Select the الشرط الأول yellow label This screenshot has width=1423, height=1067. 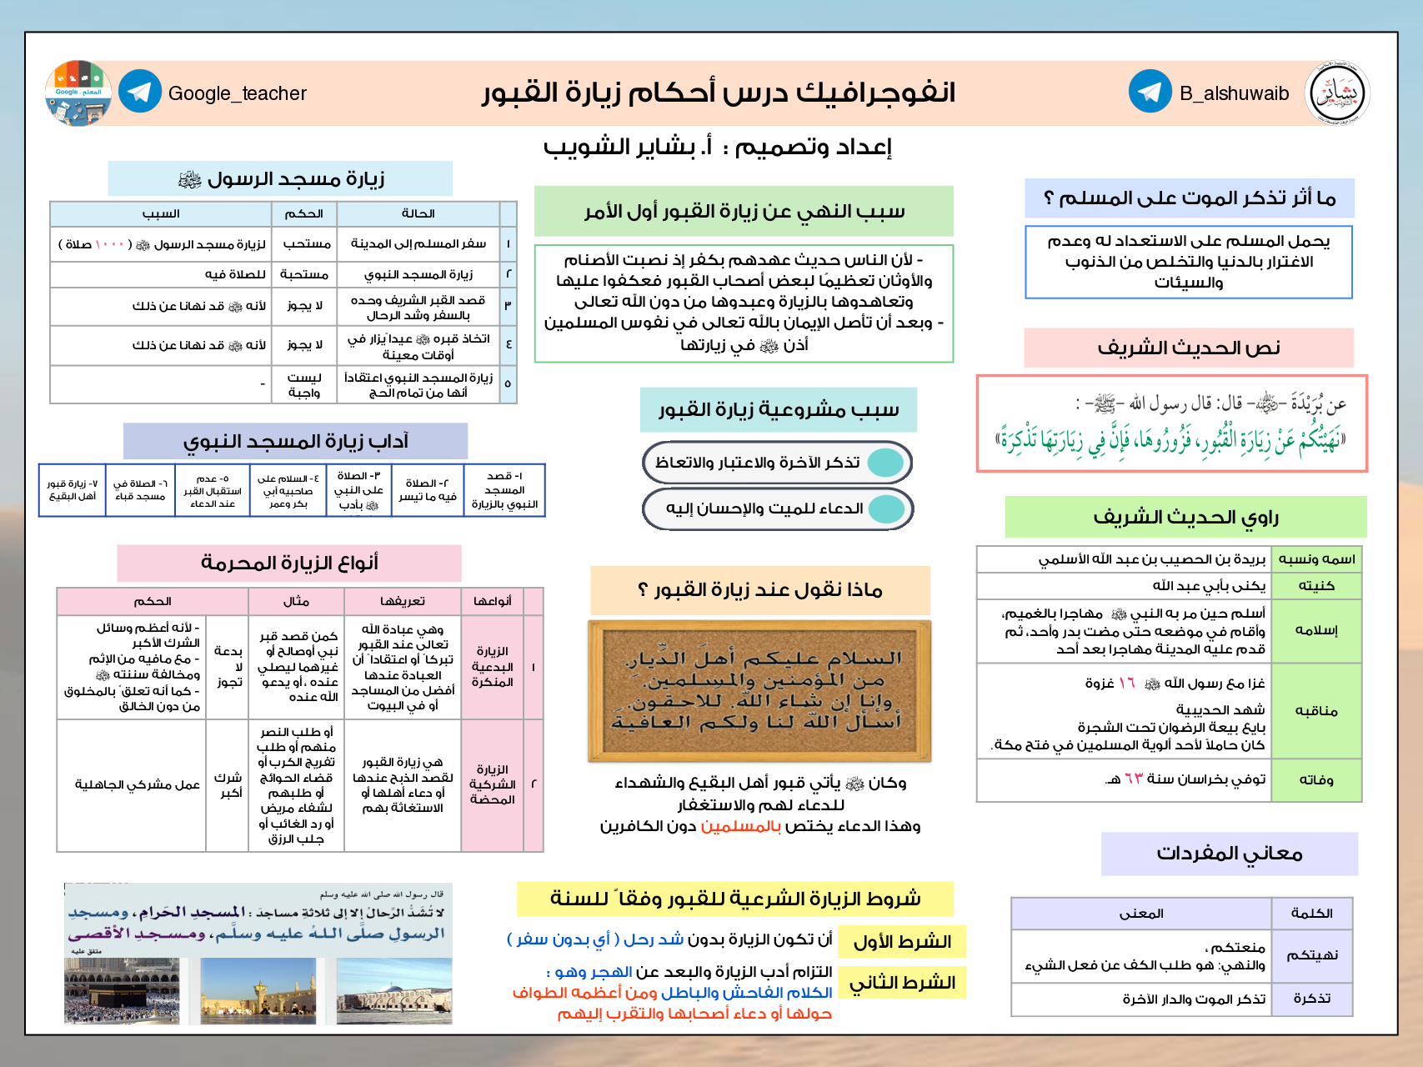coord(902,942)
